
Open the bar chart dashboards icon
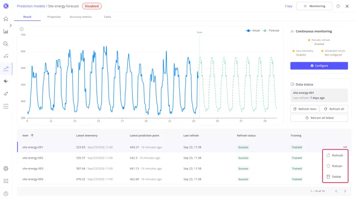point(6,31)
